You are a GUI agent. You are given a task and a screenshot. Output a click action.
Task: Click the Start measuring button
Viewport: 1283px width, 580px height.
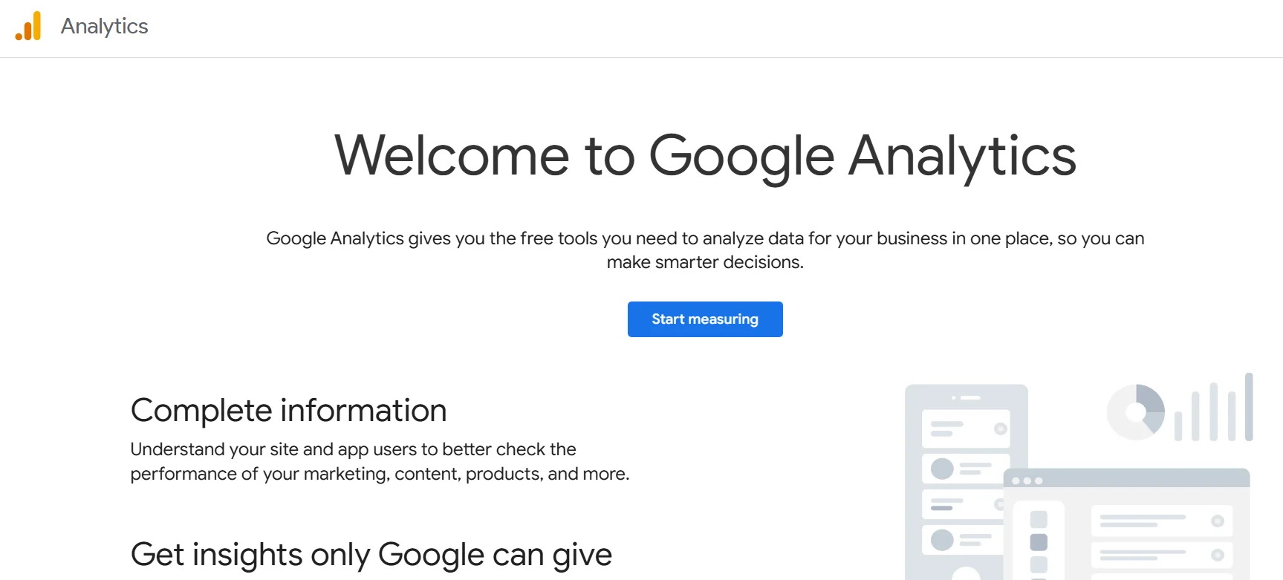[x=704, y=319]
